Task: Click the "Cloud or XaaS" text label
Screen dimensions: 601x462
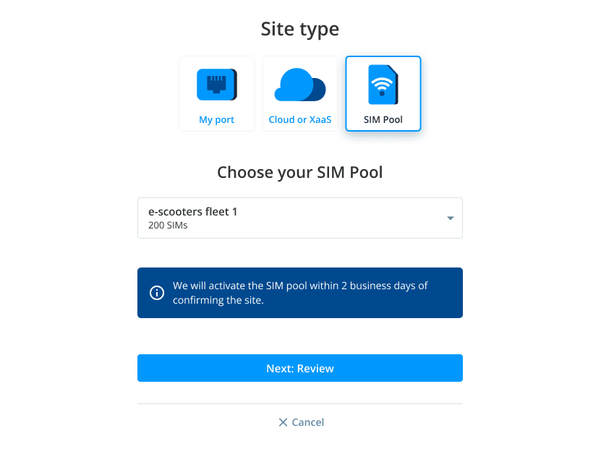Action: 299,120
